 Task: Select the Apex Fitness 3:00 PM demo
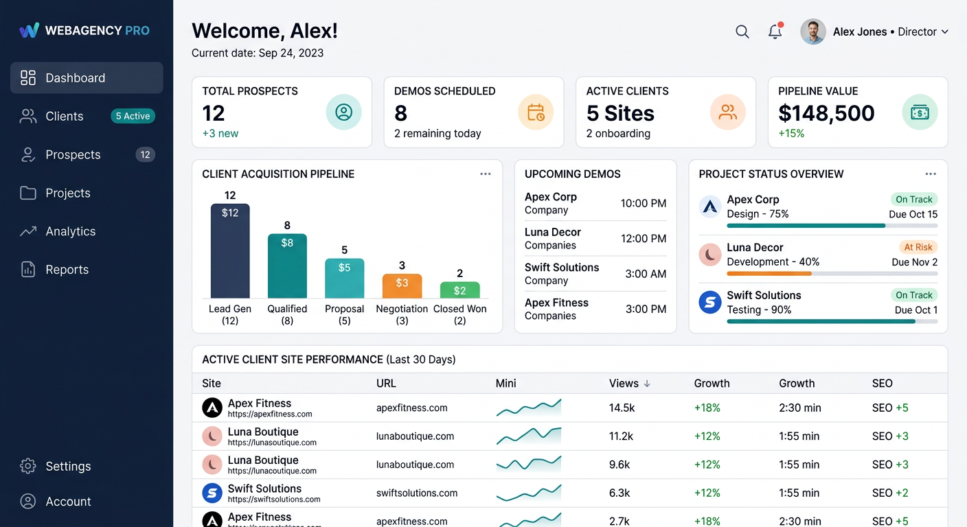(x=595, y=309)
